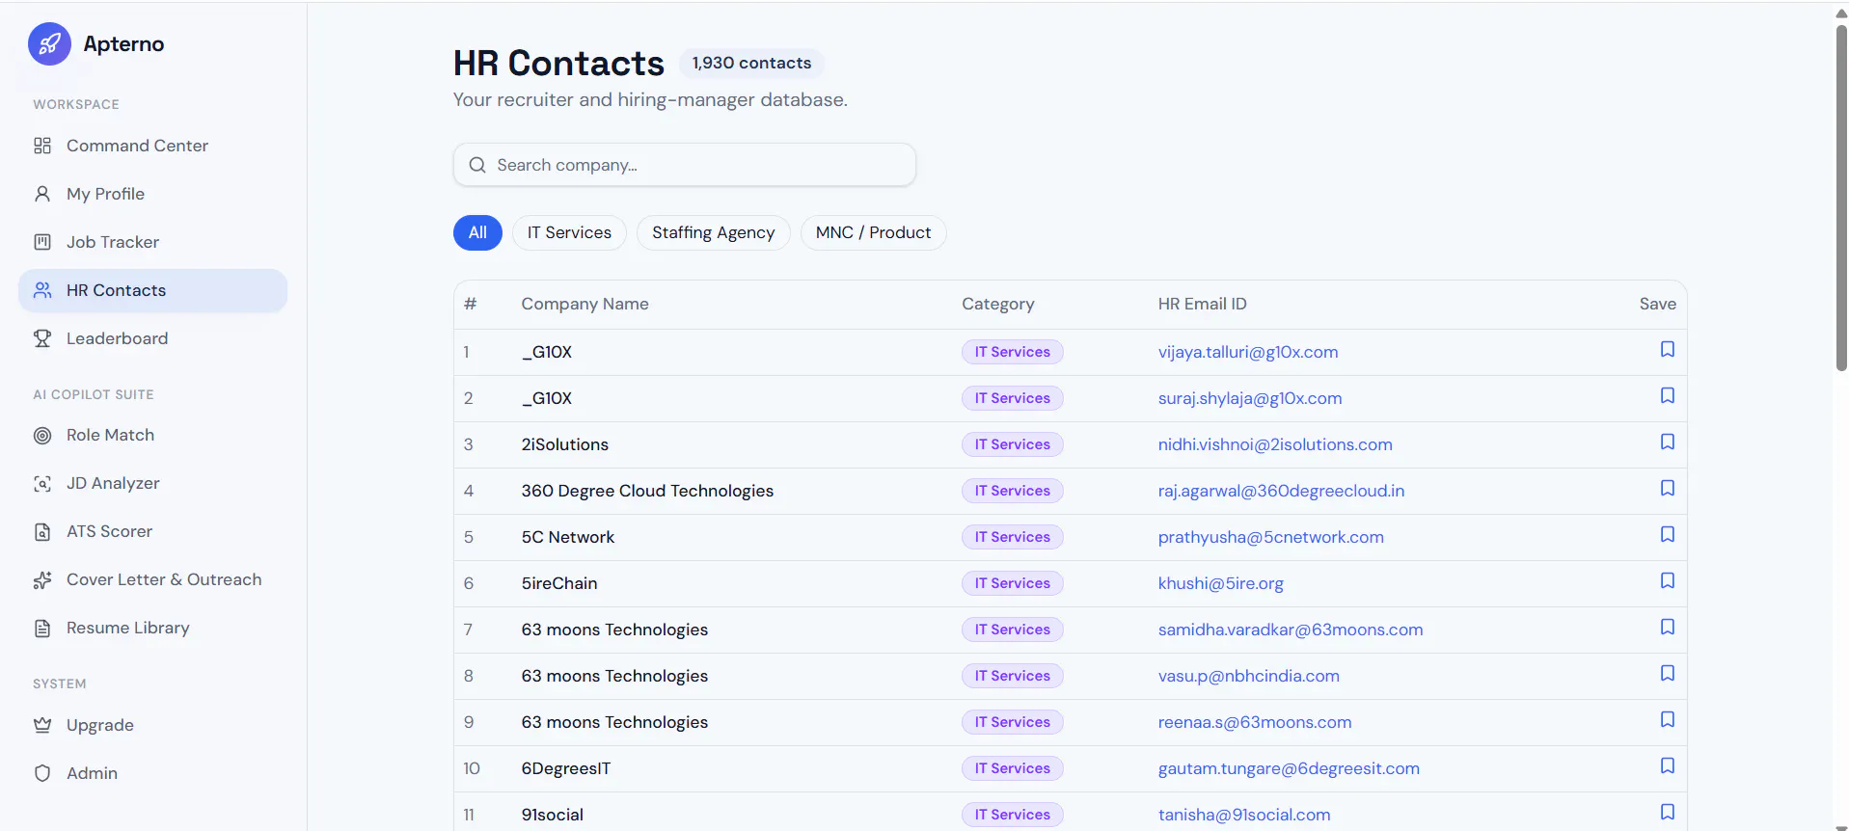Screen dimensions: 1849x831
Task: Save the 6DegreesIT contact with bookmark
Action: [1667, 765]
